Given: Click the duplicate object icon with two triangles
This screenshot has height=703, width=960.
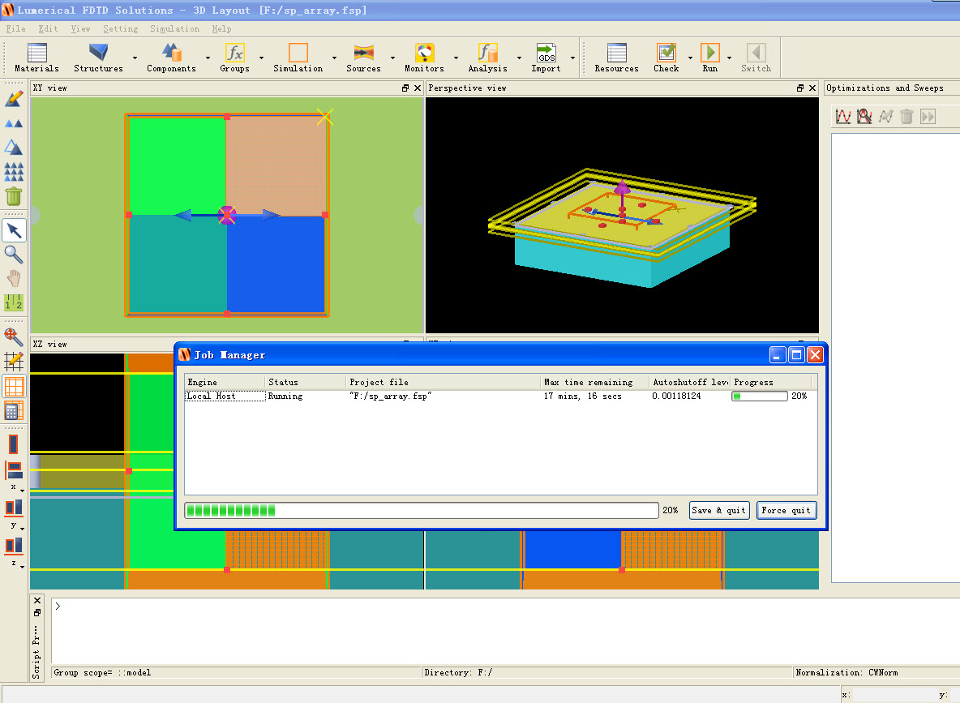Looking at the screenshot, I should tap(14, 123).
